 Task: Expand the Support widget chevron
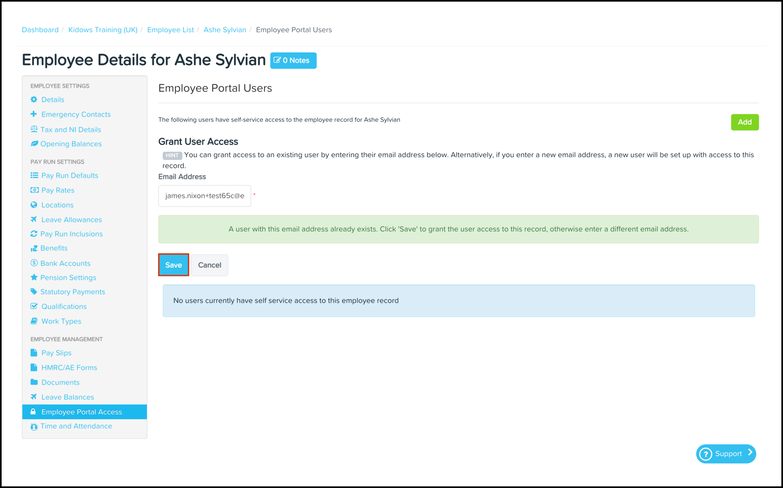pos(750,453)
